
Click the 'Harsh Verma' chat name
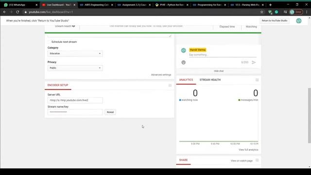(198, 50)
